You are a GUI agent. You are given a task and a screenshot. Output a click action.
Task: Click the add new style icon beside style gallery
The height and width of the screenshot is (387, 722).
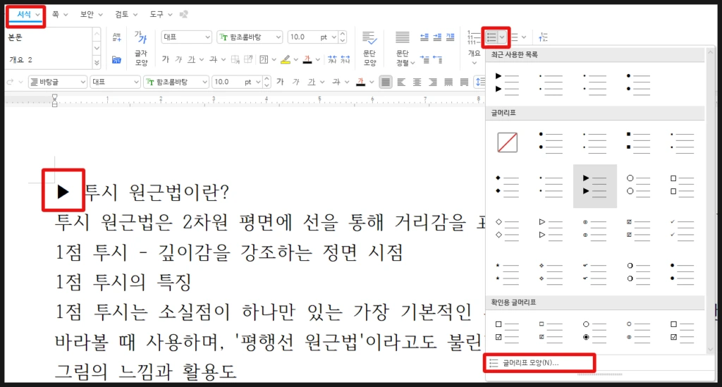point(116,37)
